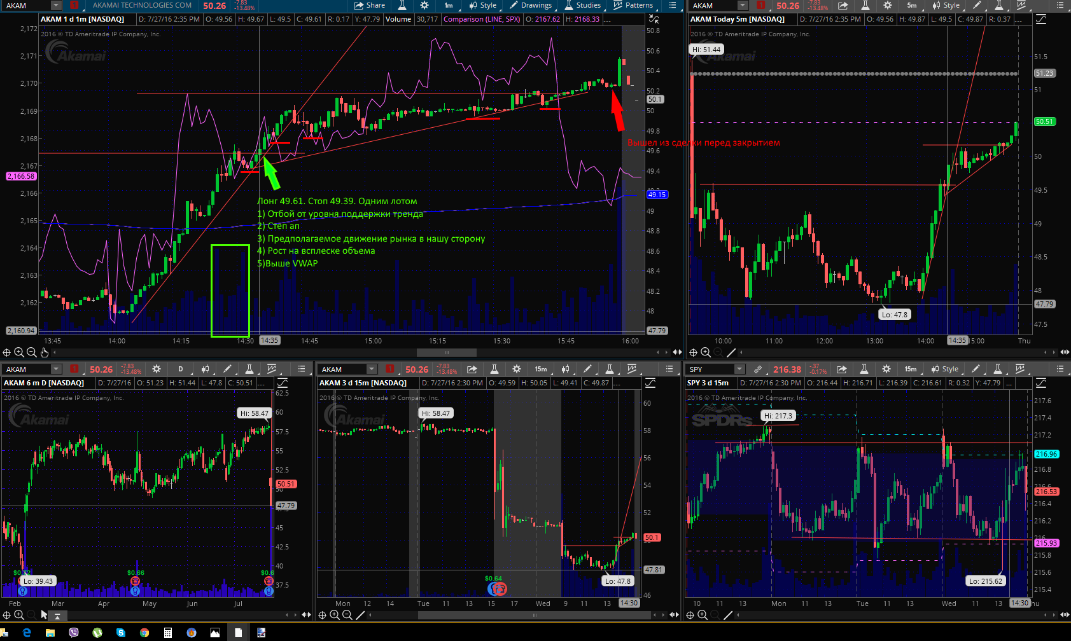Select line drawing tool under AKAM 5m chart

[x=731, y=352]
